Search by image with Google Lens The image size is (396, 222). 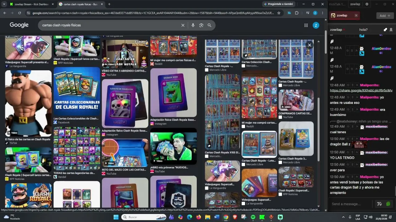coord(201,25)
